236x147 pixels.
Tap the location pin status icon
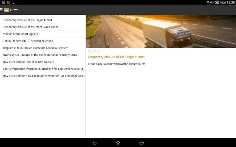(x=208, y=2)
